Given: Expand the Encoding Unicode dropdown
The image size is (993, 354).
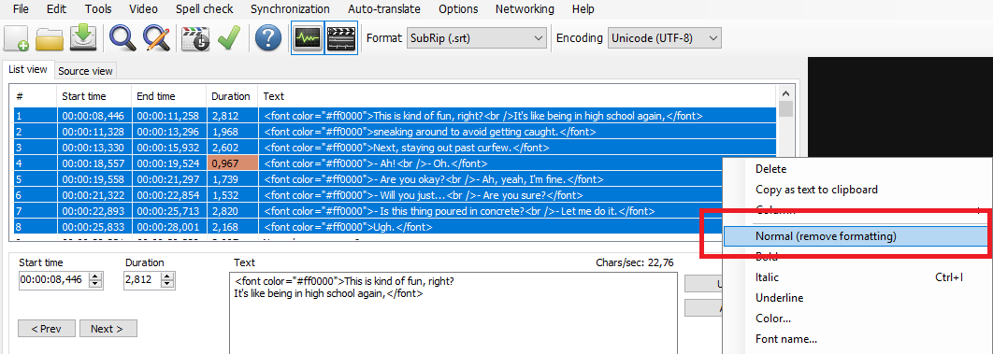Looking at the screenshot, I should 664,38.
